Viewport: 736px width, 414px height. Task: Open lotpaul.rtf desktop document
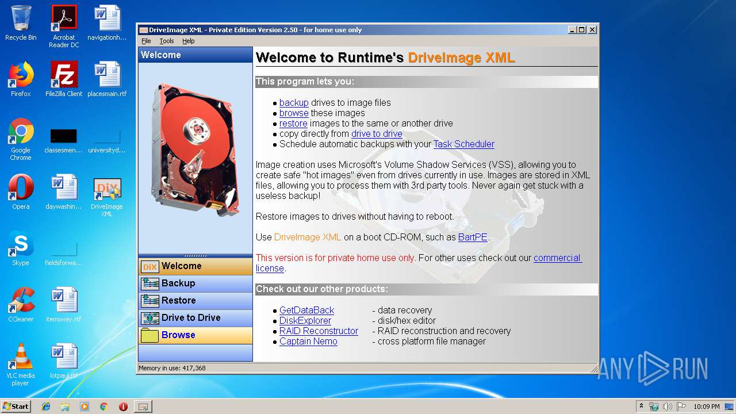tap(64, 361)
